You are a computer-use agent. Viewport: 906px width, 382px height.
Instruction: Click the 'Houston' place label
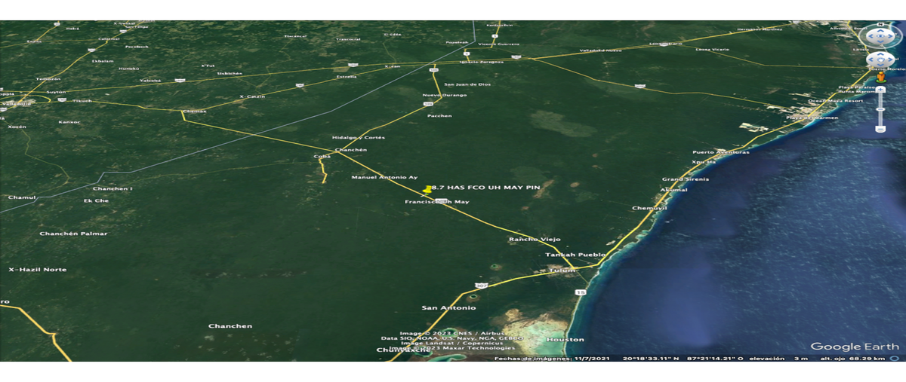(x=565, y=340)
